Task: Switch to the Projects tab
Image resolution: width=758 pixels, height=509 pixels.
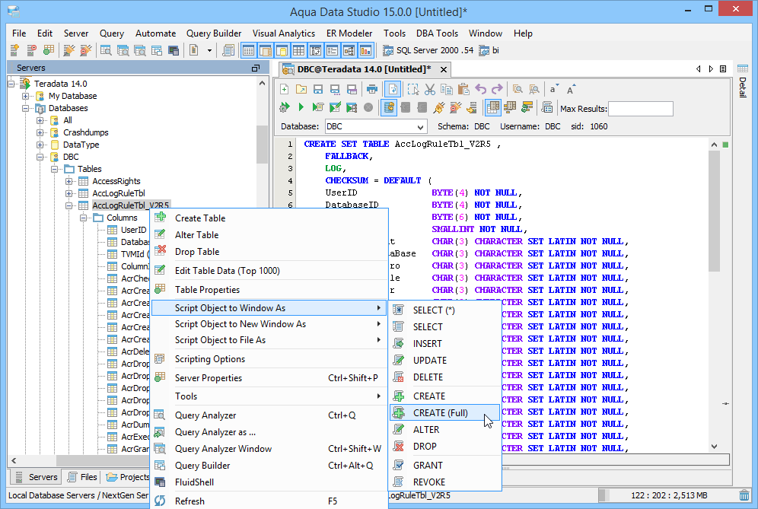Action: coord(128,477)
